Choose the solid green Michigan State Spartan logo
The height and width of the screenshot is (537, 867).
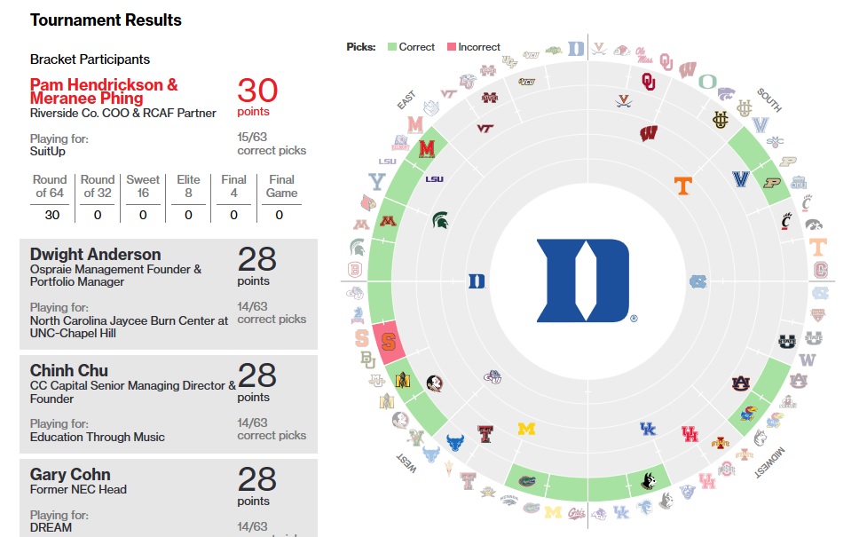pyautogui.click(x=440, y=220)
